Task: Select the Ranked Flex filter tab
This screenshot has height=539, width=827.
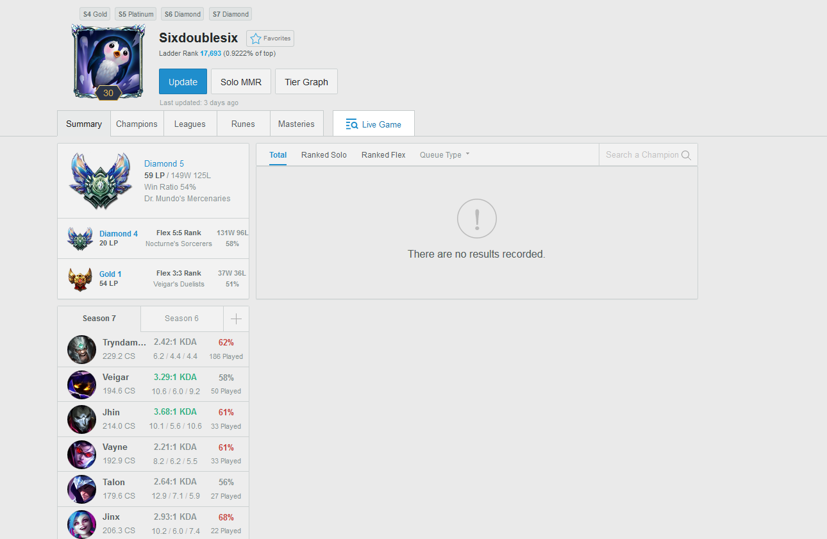Action: [x=383, y=155]
